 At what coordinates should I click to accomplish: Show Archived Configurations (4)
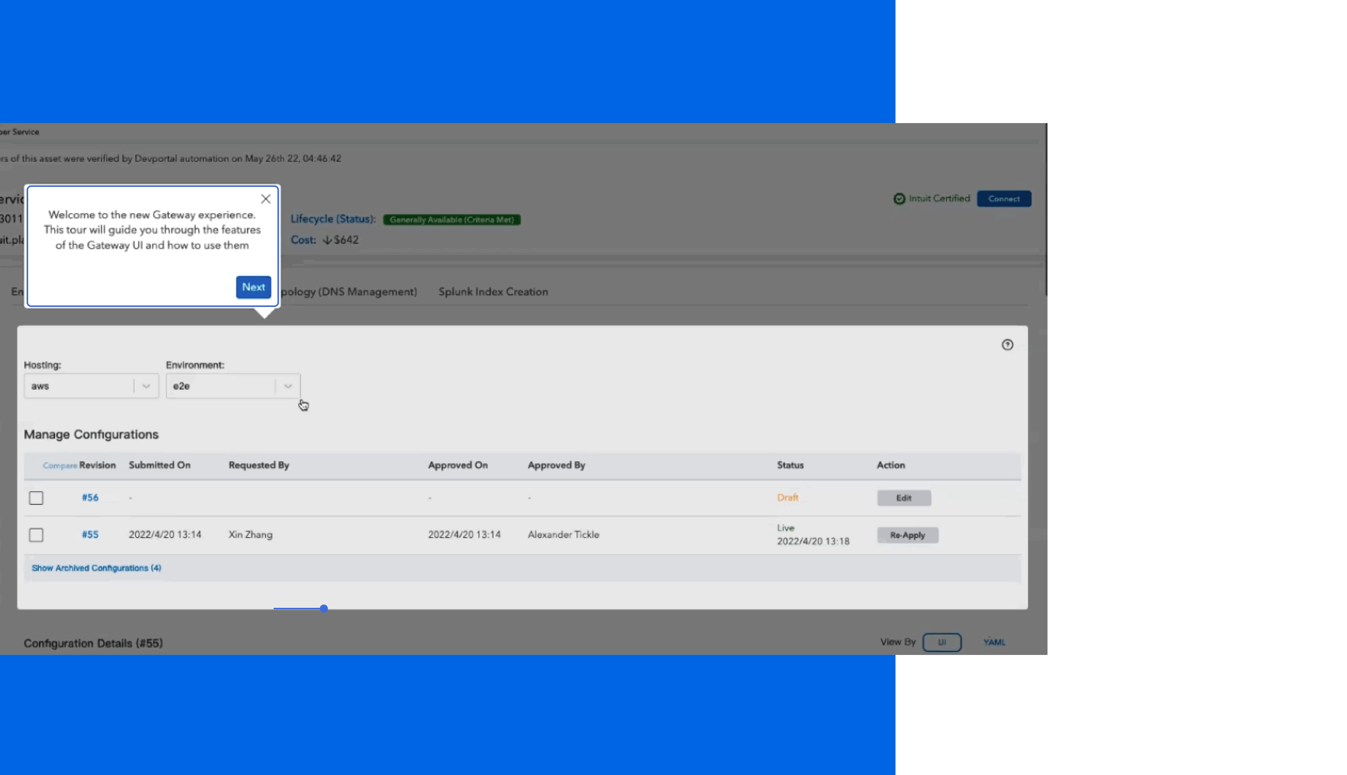click(x=97, y=568)
